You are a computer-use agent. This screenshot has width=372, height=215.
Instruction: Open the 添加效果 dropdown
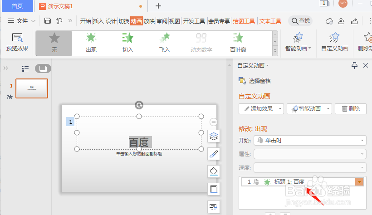[261, 109]
